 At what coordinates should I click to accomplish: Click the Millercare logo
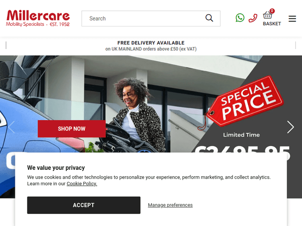click(x=38, y=18)
